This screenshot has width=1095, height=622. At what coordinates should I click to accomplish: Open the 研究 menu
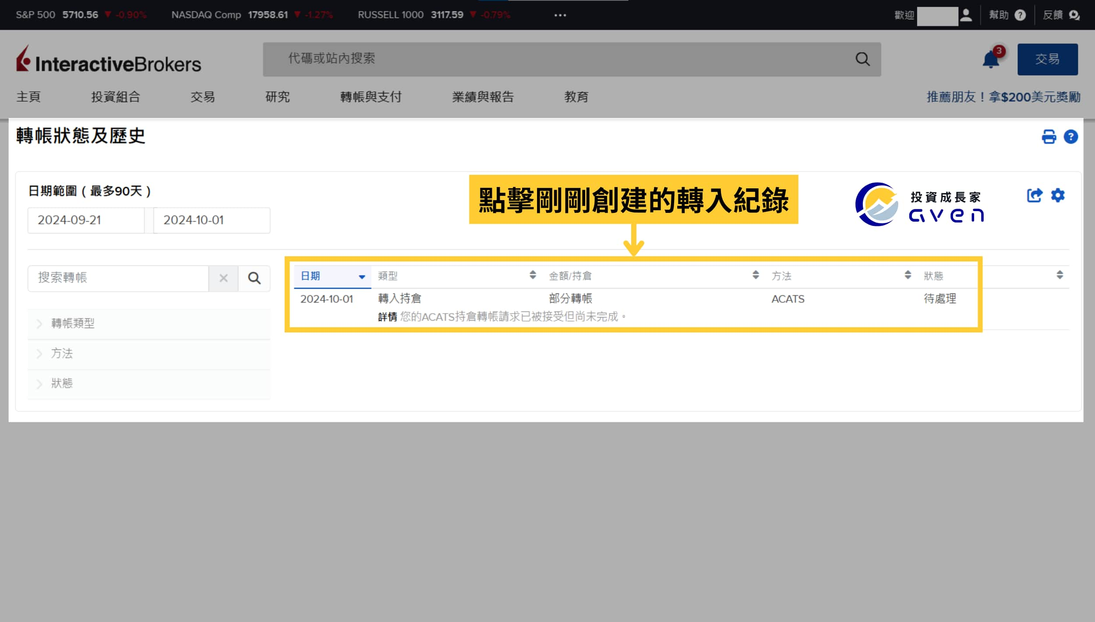coord(278,97)
